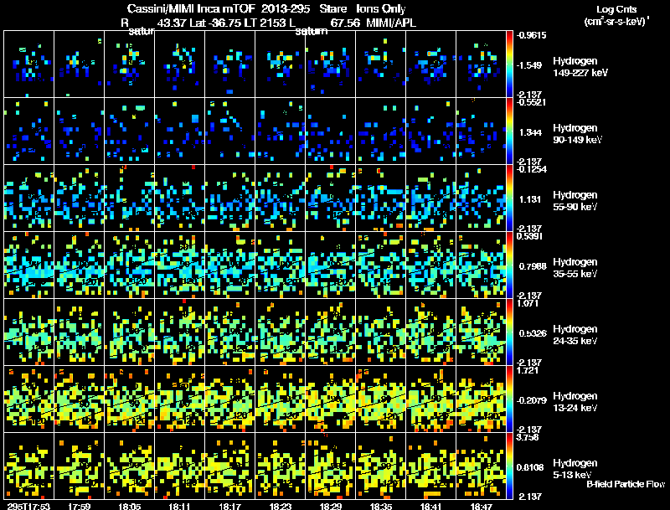The width and height of the screenshot is (670, 510).
Task: Open the first 149-227 keV image panel
Action: (x=28, y=64)
